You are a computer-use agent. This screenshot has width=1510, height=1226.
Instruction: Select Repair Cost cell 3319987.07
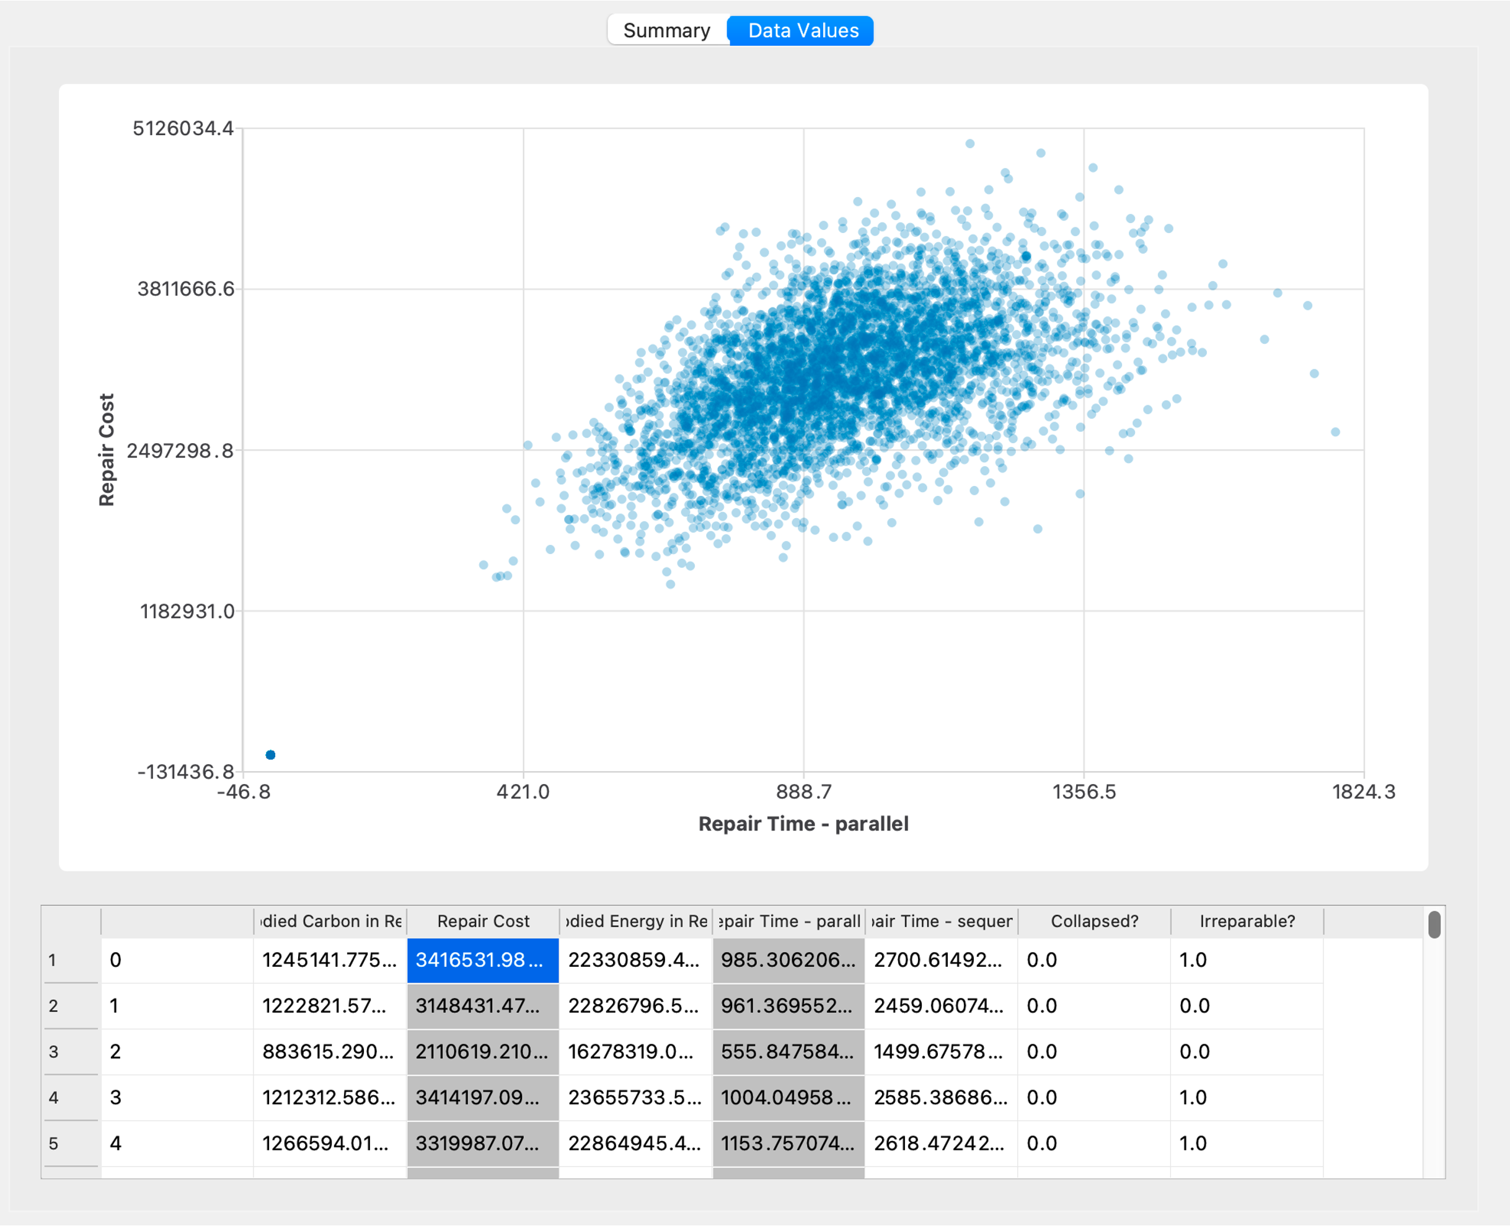point(483,1144)
